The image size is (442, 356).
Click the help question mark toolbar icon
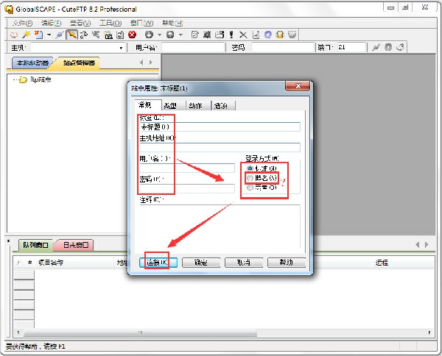pyautogui.click(x=279, y=35)
